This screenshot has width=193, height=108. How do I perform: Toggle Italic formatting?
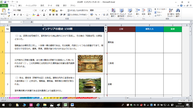pyautogui.click(x=18, y=15)
